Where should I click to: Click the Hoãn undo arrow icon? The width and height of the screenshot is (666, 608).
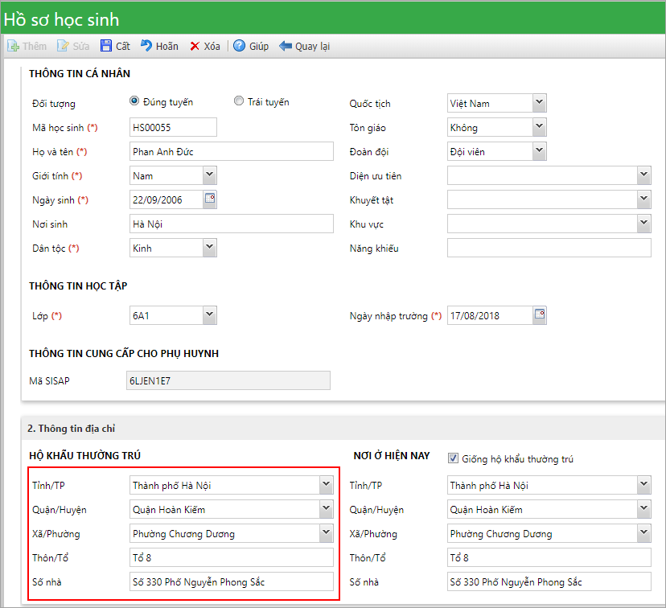coord(146,45)
